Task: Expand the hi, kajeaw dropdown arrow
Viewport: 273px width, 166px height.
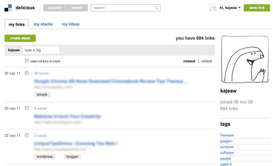Action: 239,8
